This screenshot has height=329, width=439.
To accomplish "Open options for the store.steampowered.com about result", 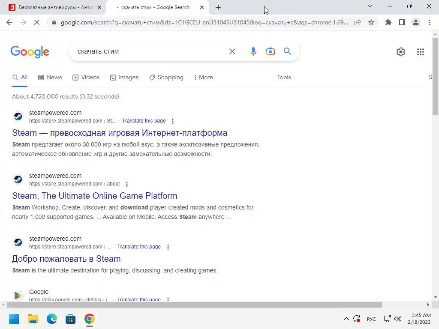I will [127, 184].
